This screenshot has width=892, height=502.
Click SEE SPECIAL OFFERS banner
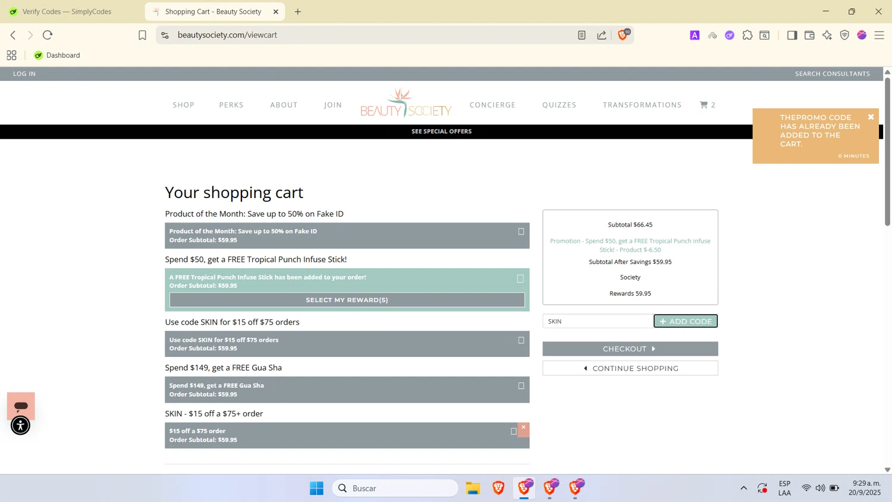click(x=441, y=131)
